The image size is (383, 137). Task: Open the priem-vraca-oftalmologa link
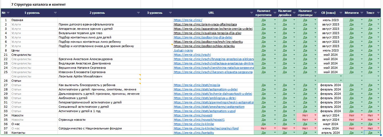pyautogui.click(x=205, y=24)
